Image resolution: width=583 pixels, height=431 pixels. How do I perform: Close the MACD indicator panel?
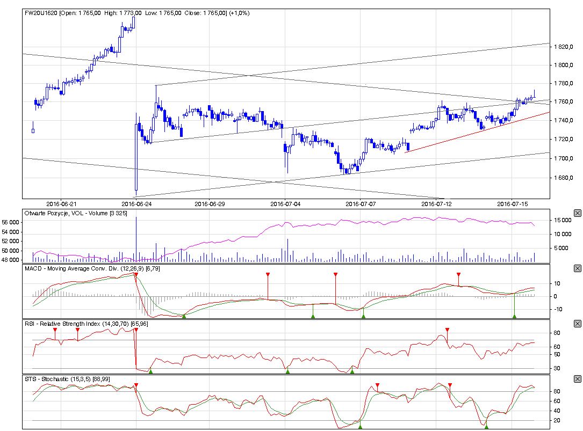click(578, 268)
